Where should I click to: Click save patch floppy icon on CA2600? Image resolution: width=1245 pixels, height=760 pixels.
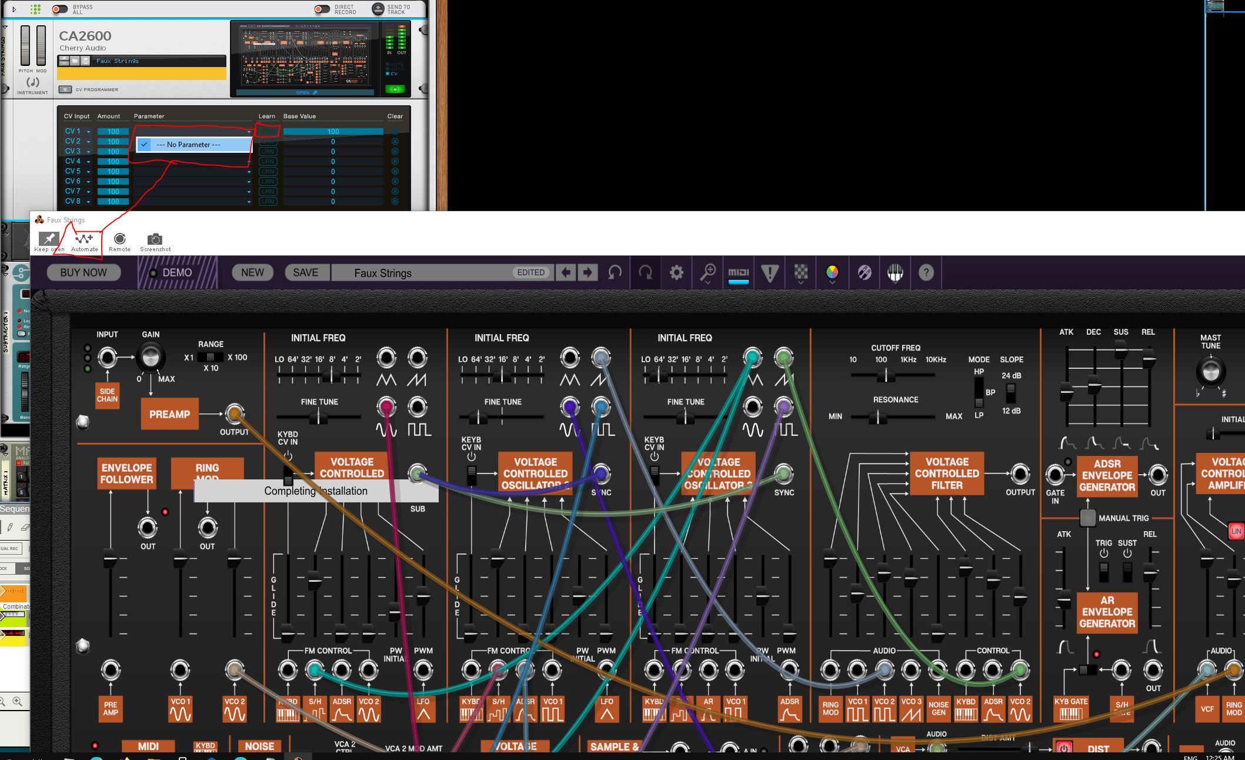pyautogui.click(x=85, y=61)
